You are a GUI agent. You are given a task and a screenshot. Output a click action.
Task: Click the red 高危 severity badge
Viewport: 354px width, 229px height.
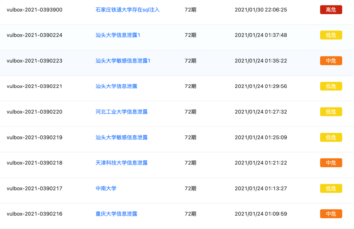[331, 10]
